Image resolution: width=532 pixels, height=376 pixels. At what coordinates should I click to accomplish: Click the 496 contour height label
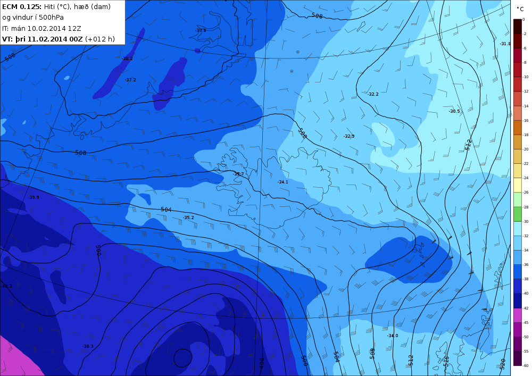262,363
